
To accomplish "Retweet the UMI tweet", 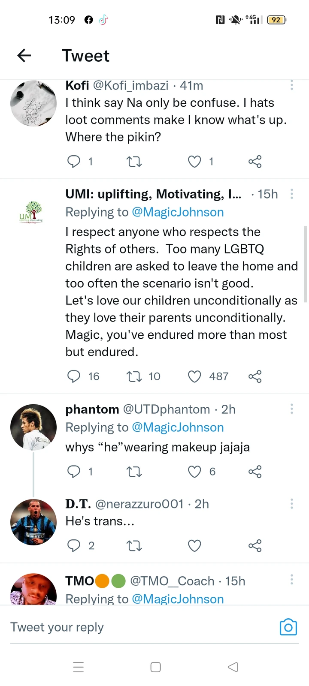I will click(134, 376).
